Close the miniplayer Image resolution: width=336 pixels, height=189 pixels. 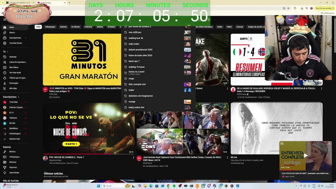click(329, 144)
